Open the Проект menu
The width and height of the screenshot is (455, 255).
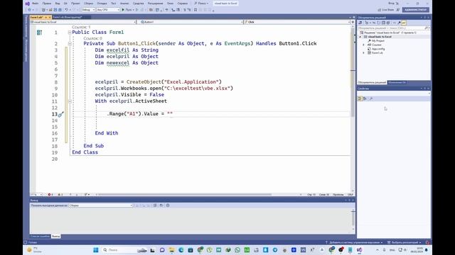pos(75,4)
